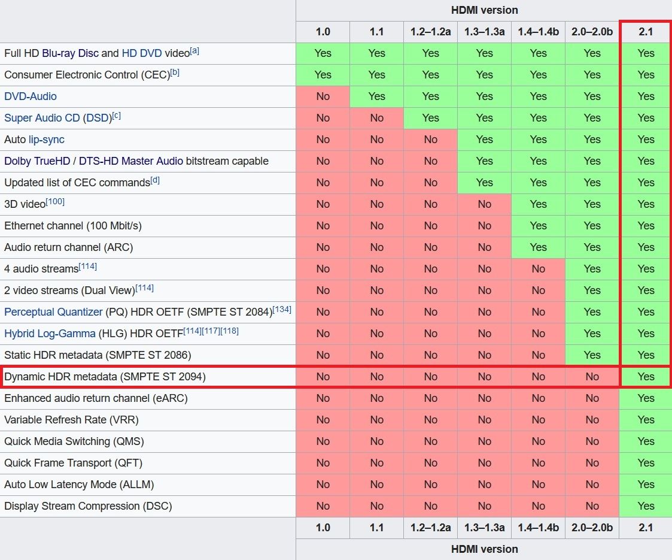This screenshot has width=672, height=560.
Task: Open the lip-sync link
Action: tap(47, 140)
